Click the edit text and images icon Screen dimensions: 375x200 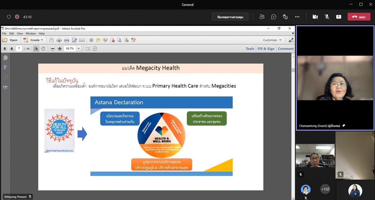point(74,40)
